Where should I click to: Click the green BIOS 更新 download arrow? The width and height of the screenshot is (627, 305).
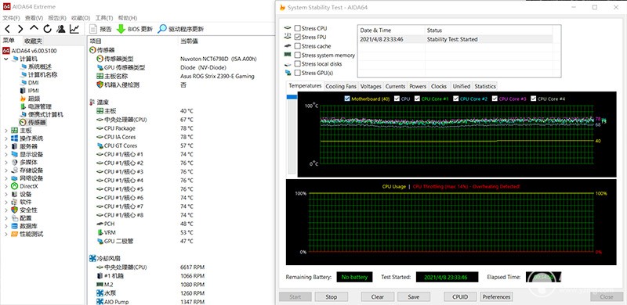tap(121, 29)
